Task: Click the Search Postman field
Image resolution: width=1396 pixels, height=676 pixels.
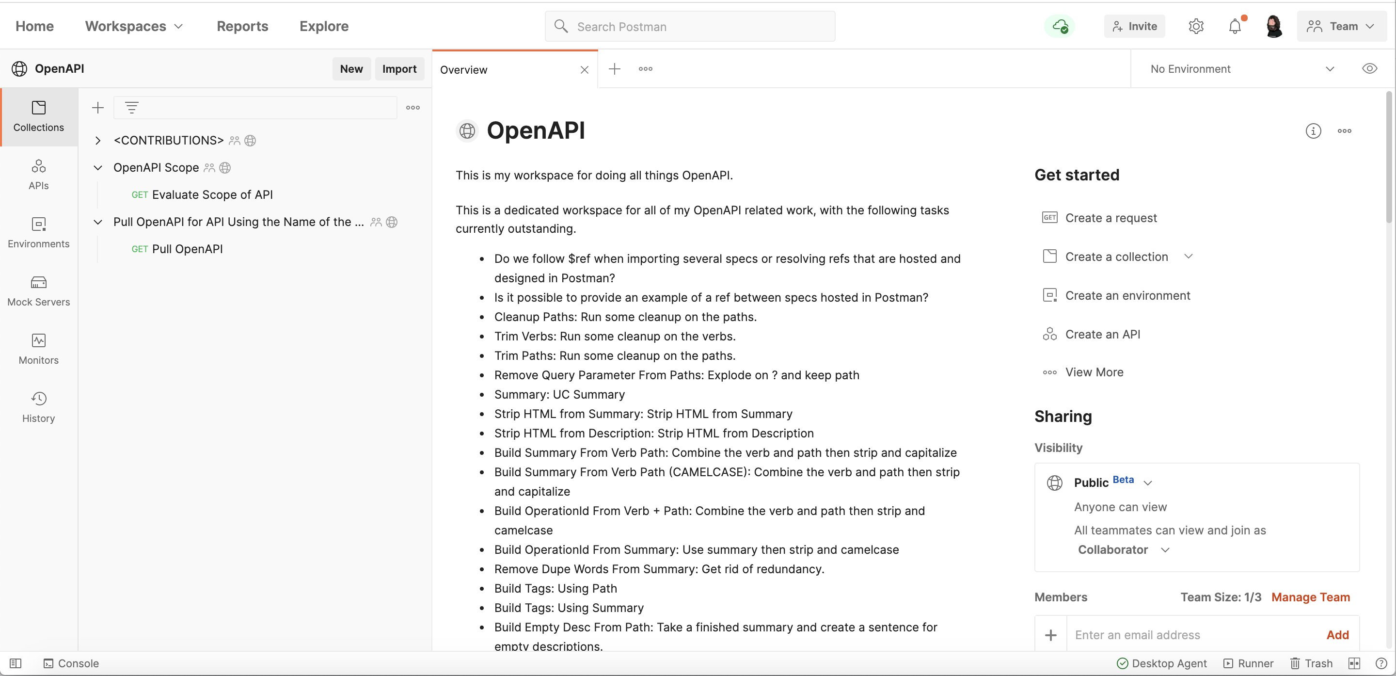Action: [x=690, y=26]
